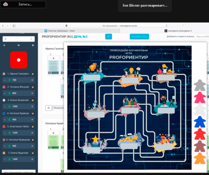Pause the timer
This screenshot has height=175, width=209.
pyautogui.click(x=18, y=45)
